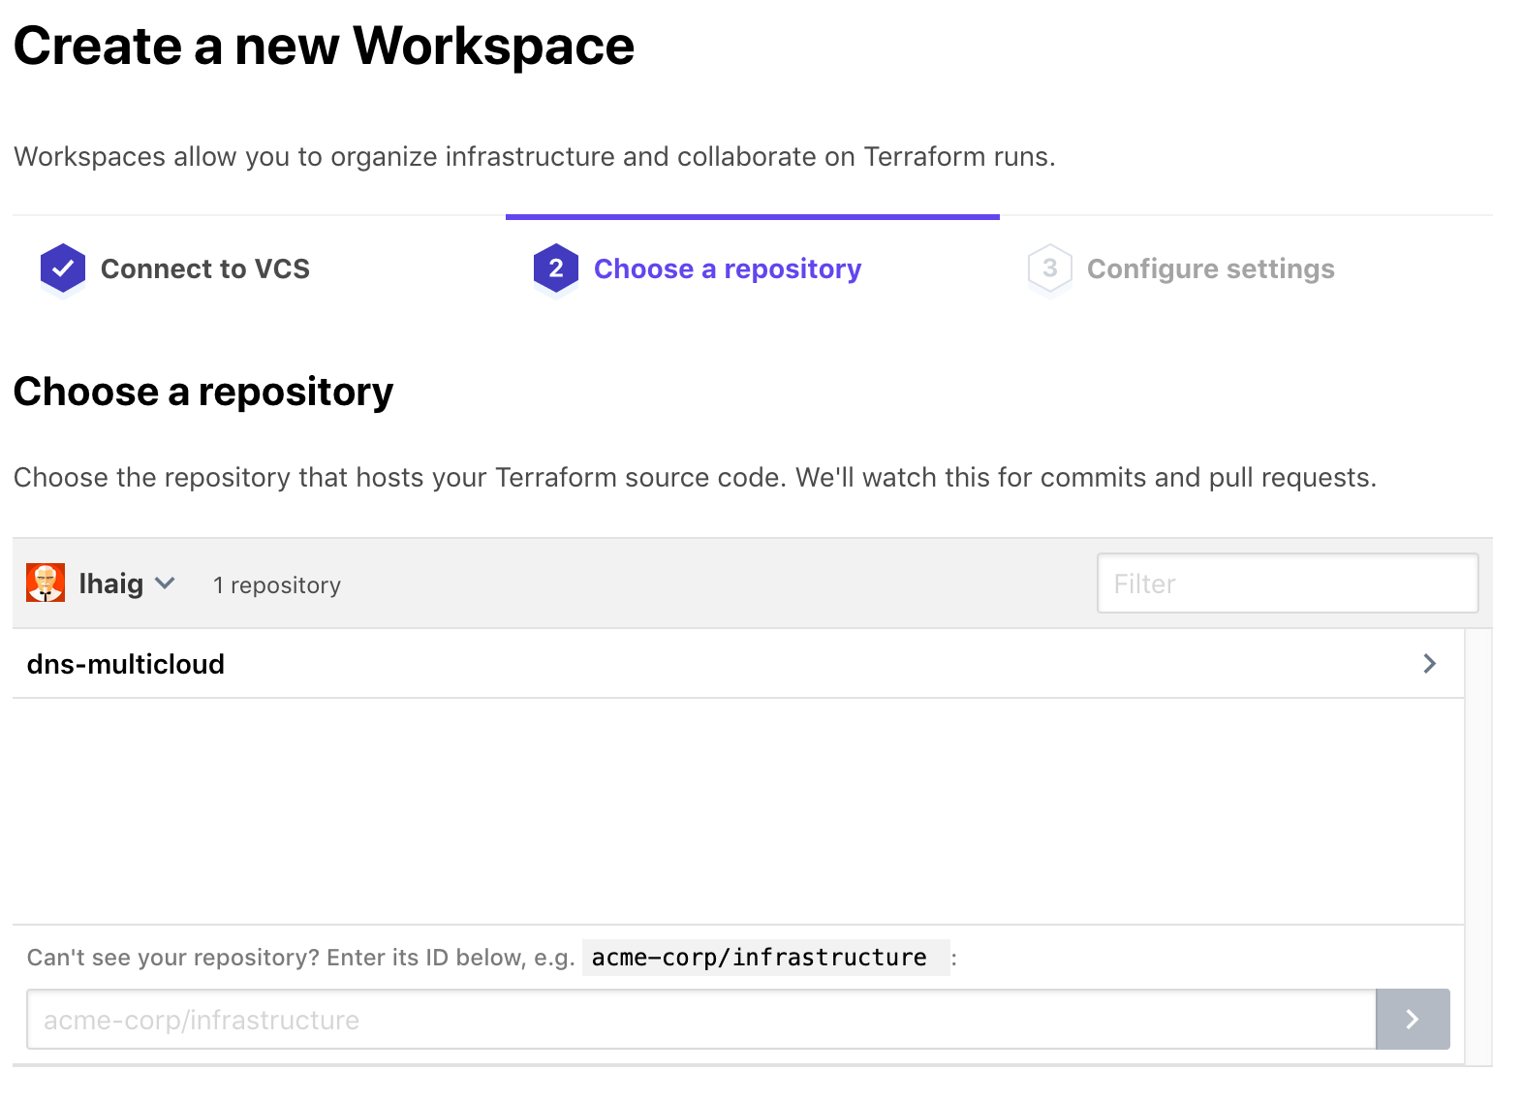Viewport: 1523px width, 1103px height.
Task: Select the dns-multicloud repository name
Action: (x=126, y=664)
